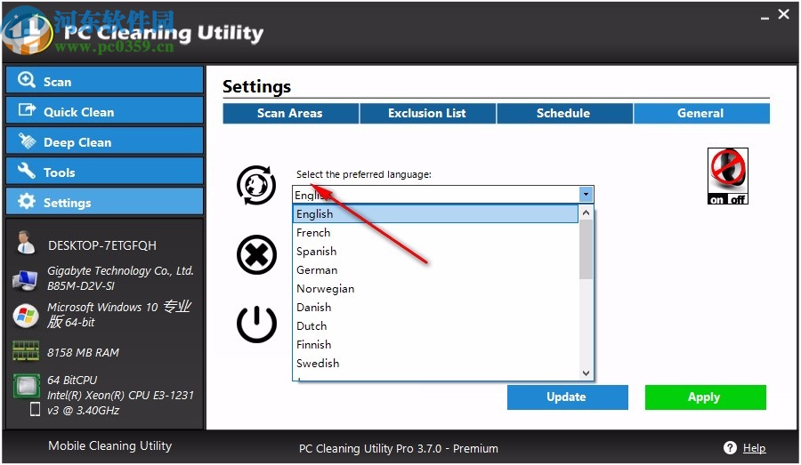Click the user avatar icon beside DESKTOP-7ETGFQH
Screen dimensions: 801x465
point(25,243)
